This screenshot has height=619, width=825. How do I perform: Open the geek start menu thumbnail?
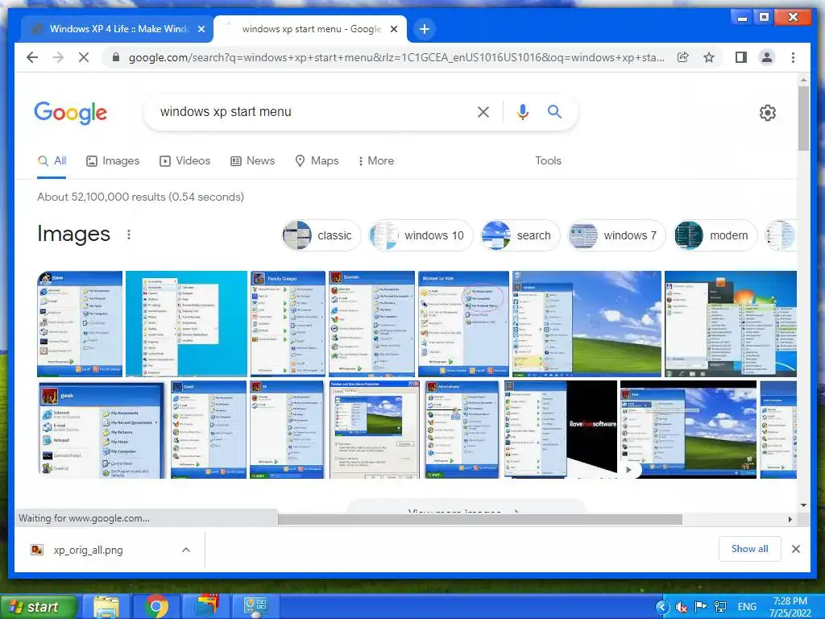click(102, 430)
